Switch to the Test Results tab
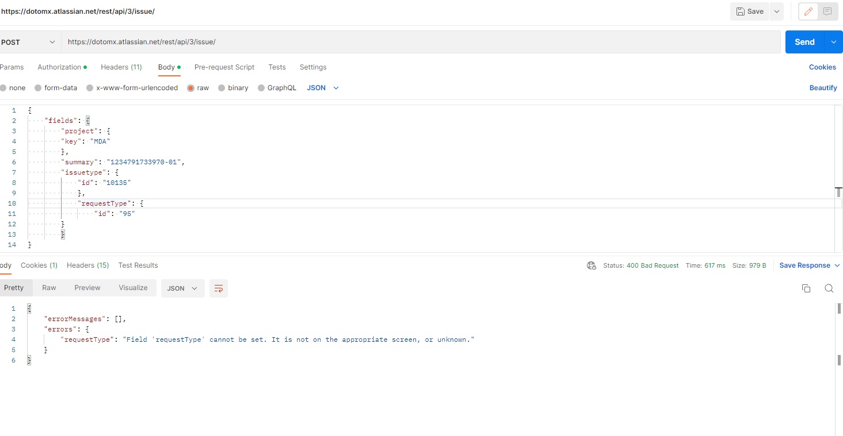This screenshot has width=843, height=436. (138, 265)
